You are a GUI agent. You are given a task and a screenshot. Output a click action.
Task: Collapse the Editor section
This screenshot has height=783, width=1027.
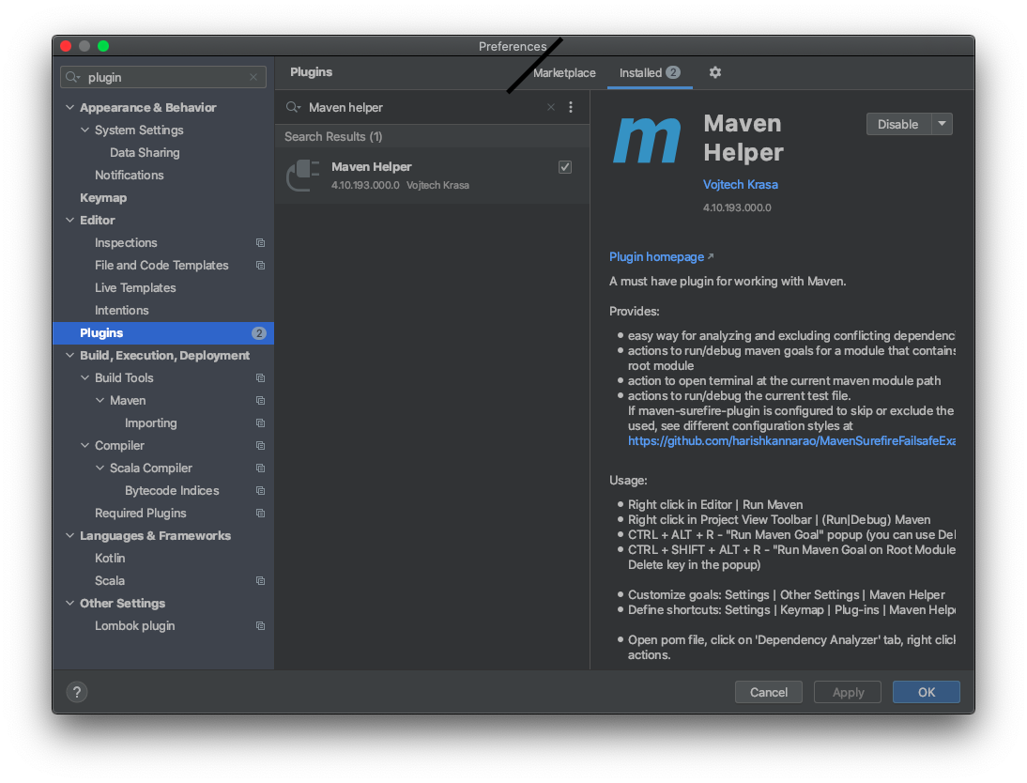coord(70,220)
